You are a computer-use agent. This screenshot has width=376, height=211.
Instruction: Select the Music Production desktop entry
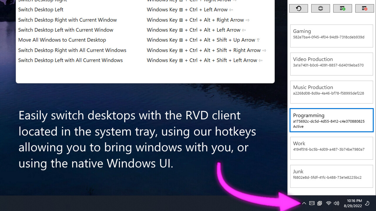331,92
